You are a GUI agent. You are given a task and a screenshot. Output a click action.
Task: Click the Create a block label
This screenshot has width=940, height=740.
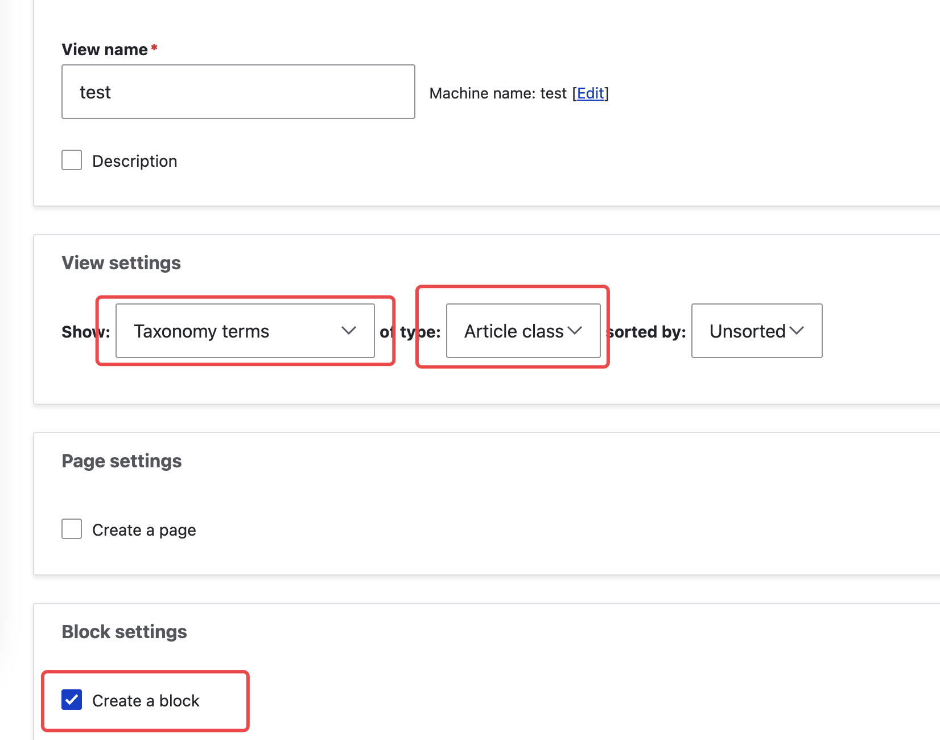[x=146, y=701]
